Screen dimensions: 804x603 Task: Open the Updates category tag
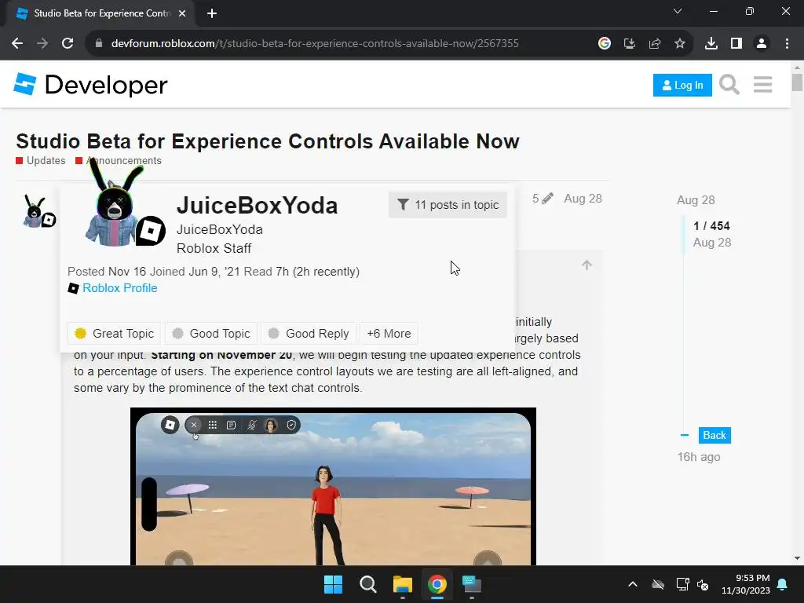(x=41, y=160)
